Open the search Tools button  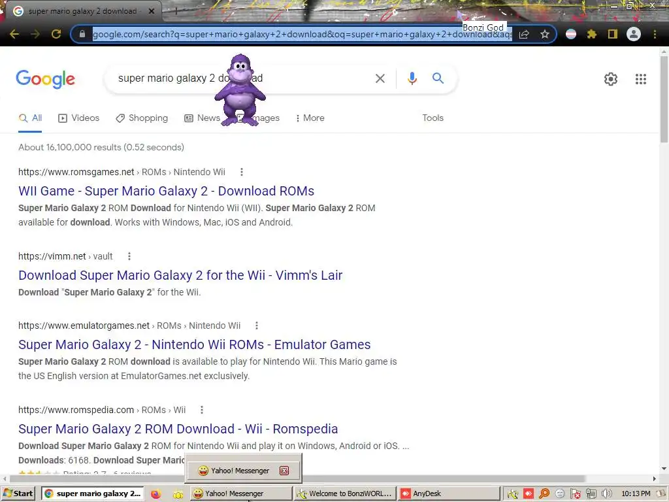pyautogui.click(x=432, y=118)
